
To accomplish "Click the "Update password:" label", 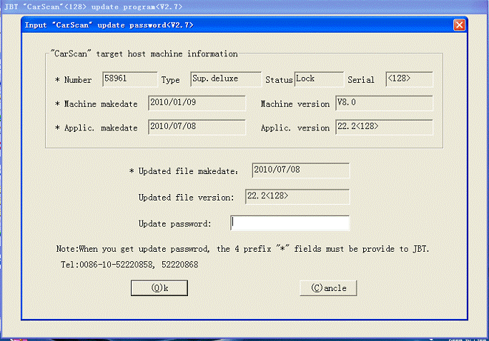I will coord(174,224).
